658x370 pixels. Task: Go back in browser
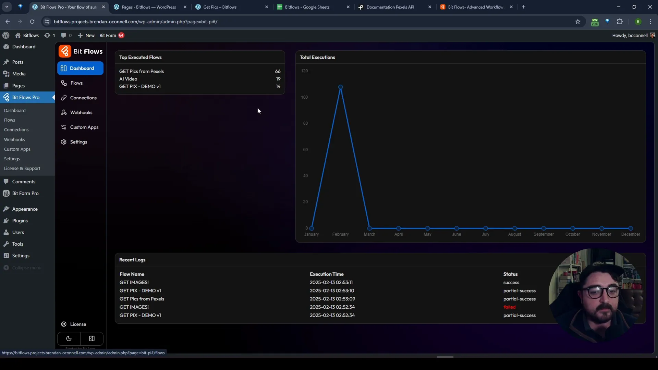tap(8, 22)
